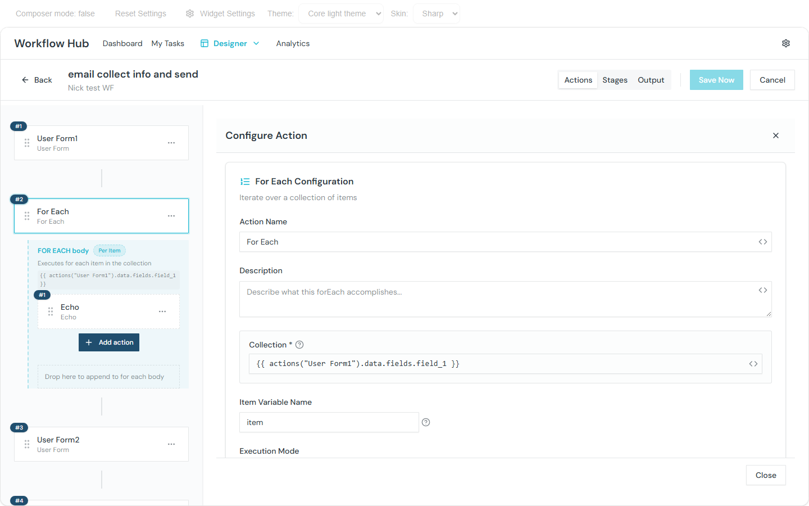This screenshot has width=809, height=506.
Task: Click the Save Now button
Action: click(x=716, y=80)
